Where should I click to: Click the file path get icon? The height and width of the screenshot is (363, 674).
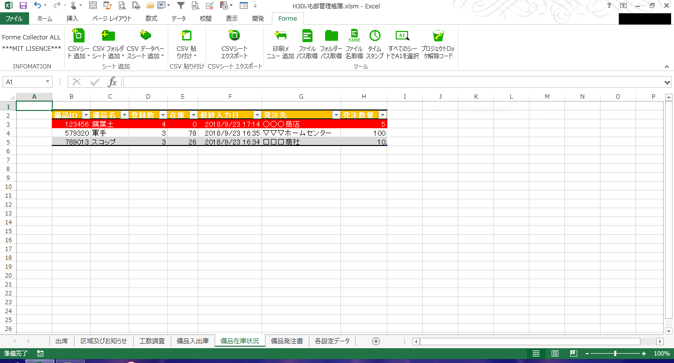click(307, 36)
